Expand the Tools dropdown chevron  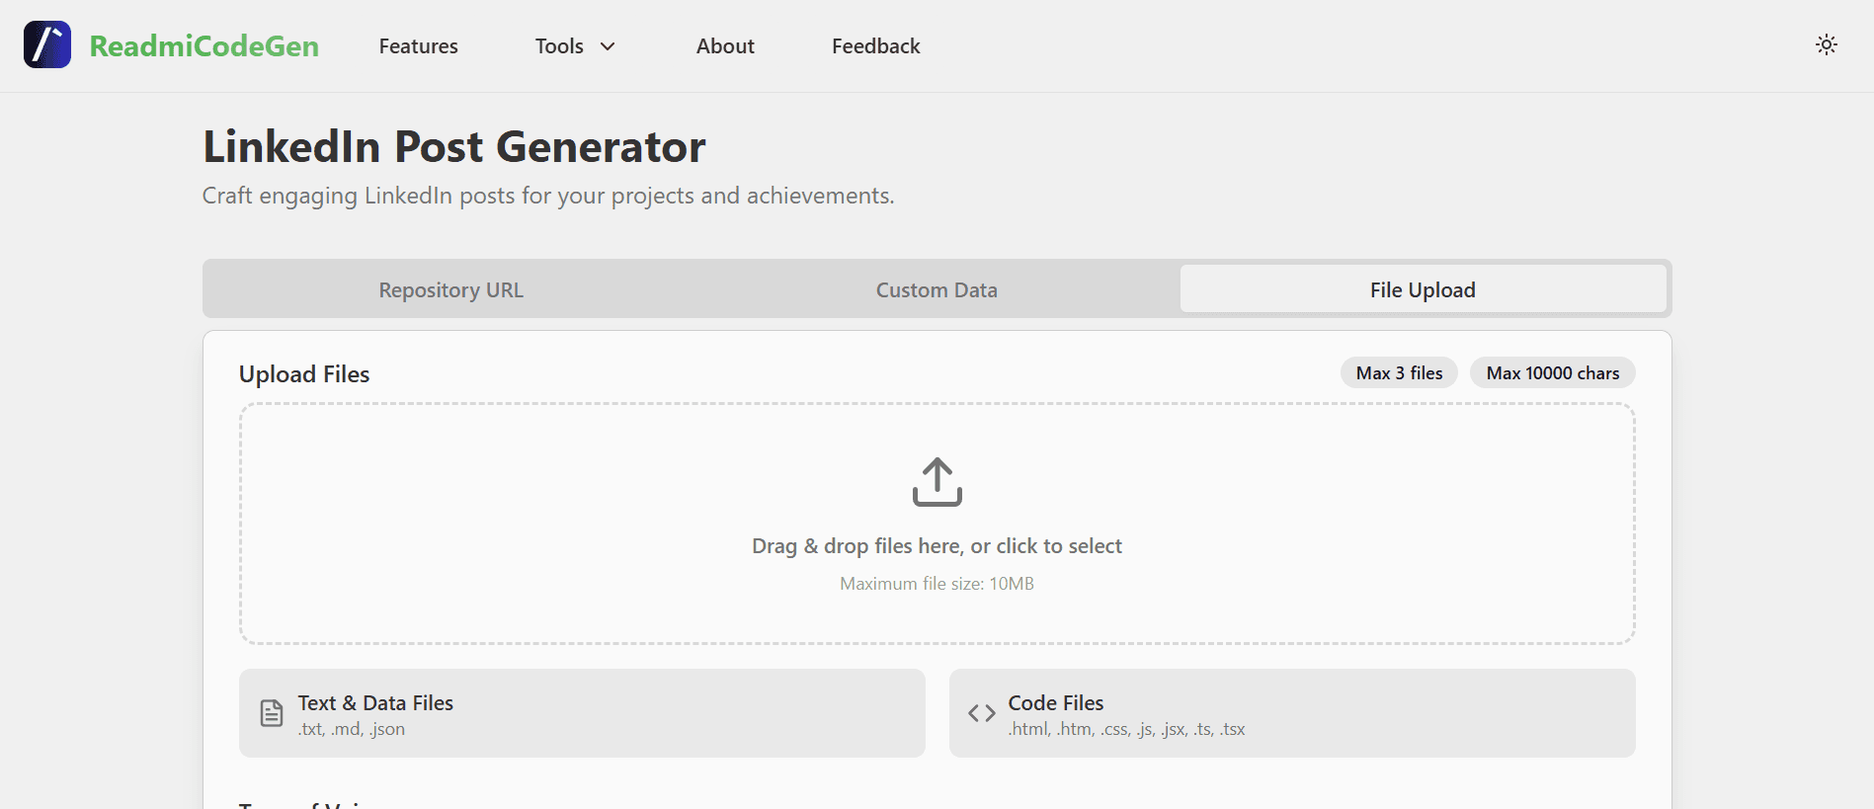[x=608, y=46]
